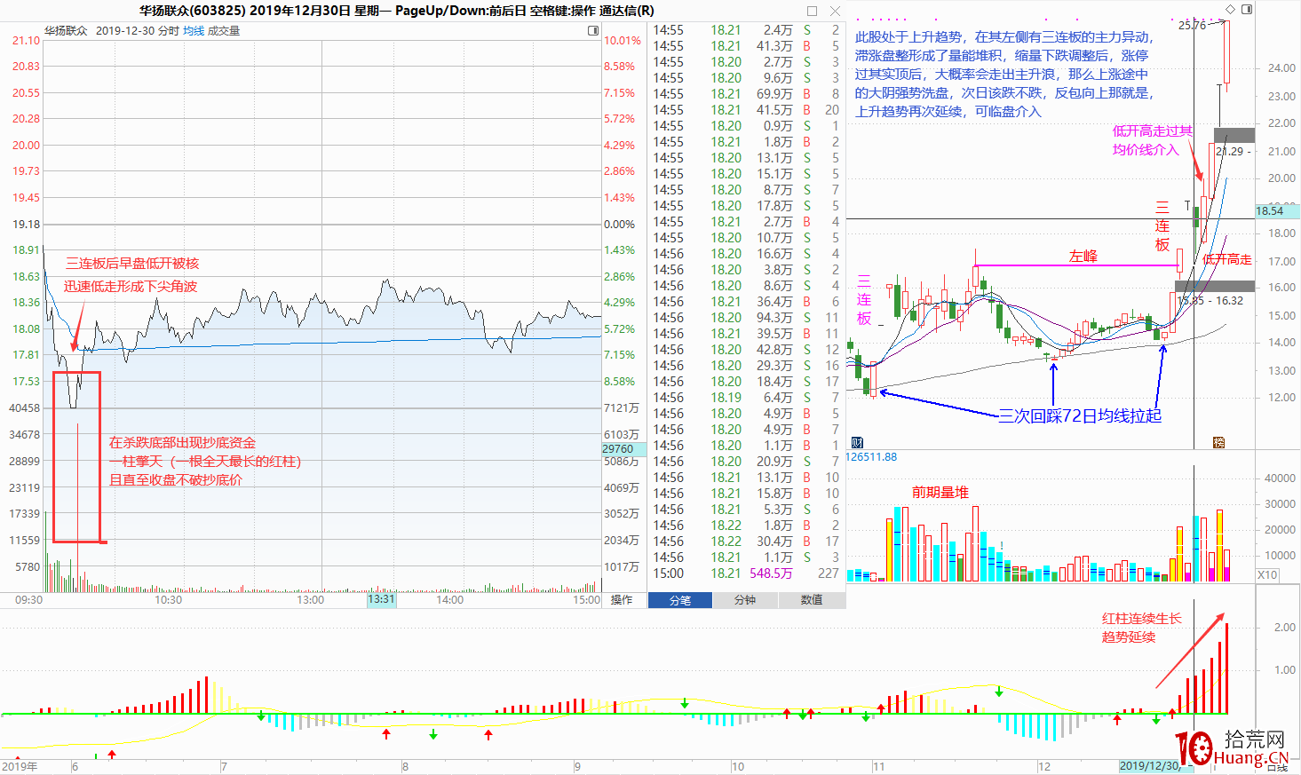
Task: Click the 成交量 indicator label
Action: point(224,31)
